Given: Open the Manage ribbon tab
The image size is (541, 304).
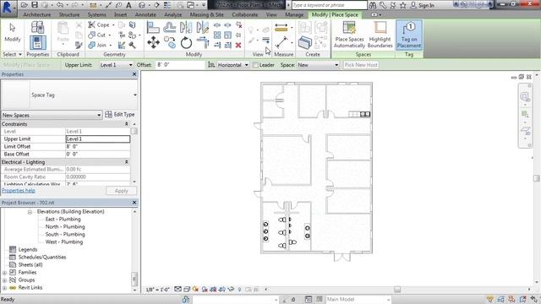Looking at the screenshot, I should (x=294, y=15).
